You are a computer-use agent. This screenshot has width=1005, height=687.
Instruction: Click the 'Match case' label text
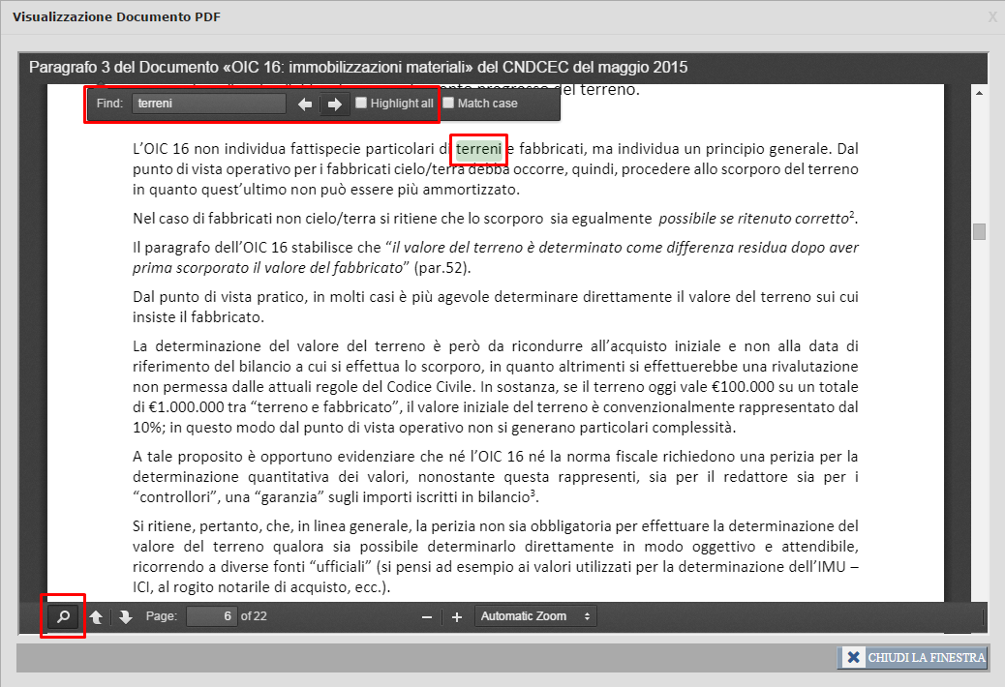(x=487, y=104)
